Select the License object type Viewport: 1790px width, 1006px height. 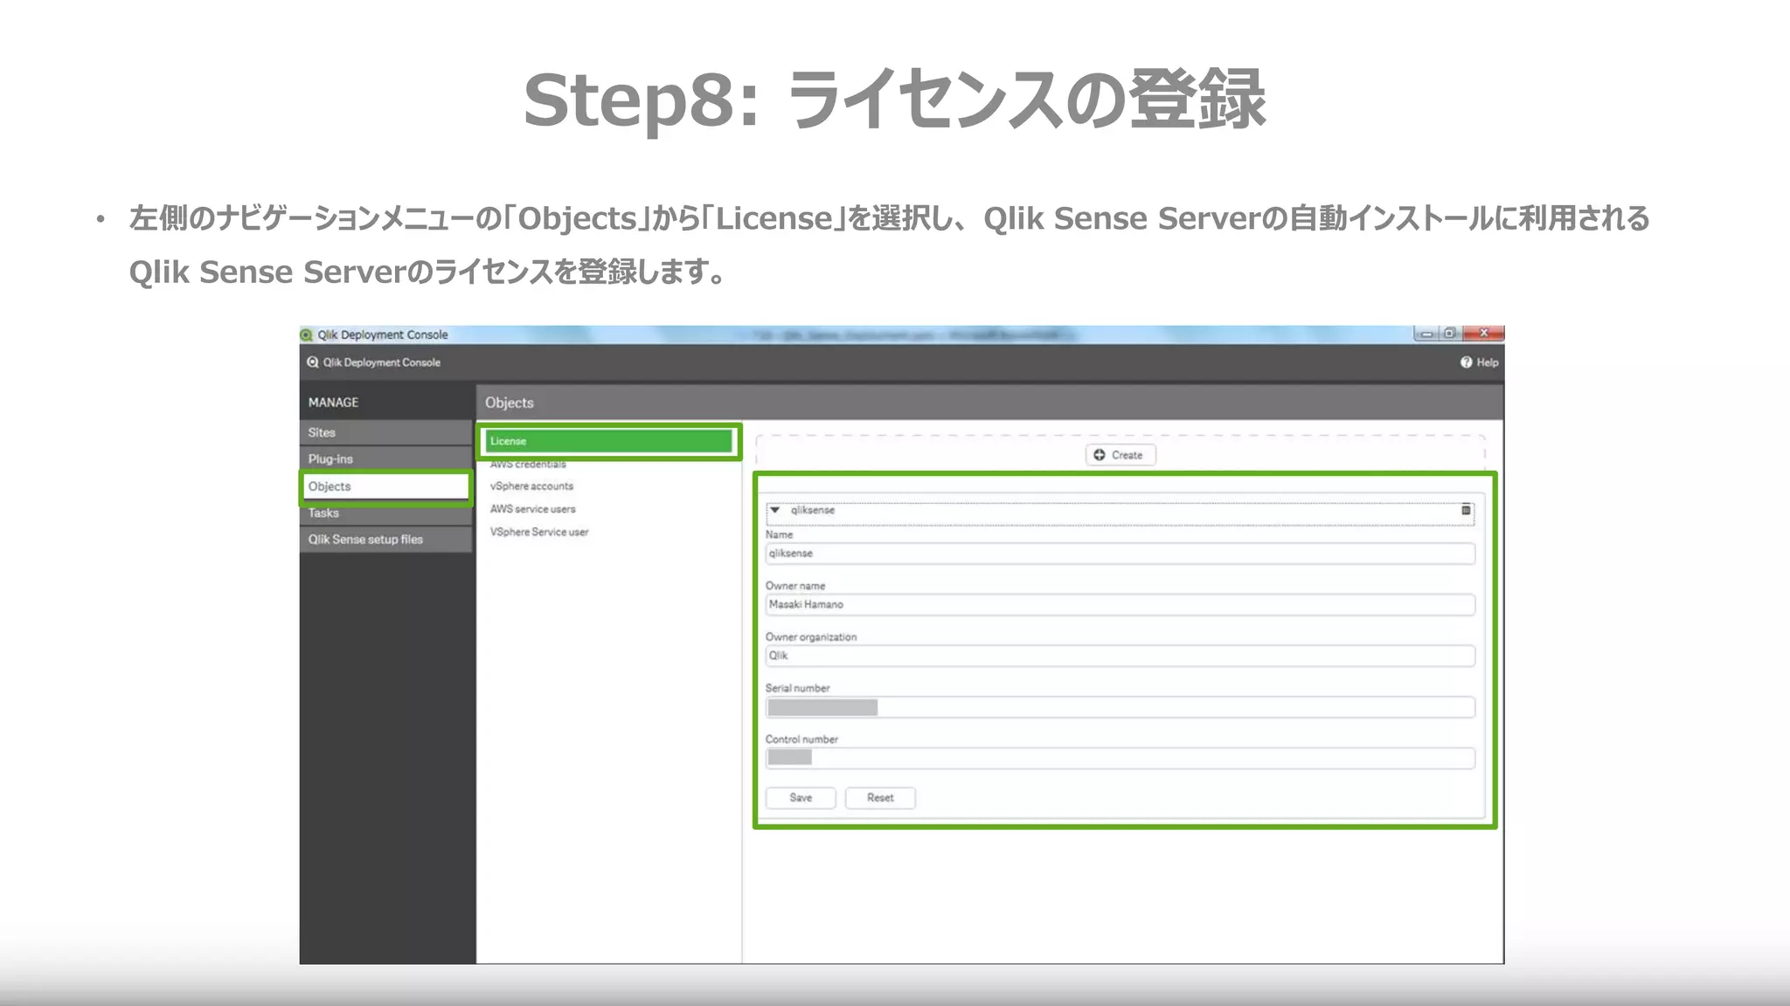tap(609, 441)
